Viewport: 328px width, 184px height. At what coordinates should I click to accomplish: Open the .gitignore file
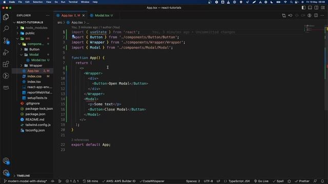pyautogui.click(x=32, y=103)
